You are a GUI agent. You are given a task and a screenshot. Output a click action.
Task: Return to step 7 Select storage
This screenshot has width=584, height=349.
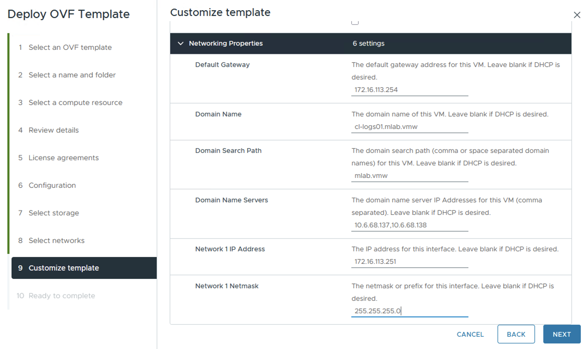coord(54,213)
